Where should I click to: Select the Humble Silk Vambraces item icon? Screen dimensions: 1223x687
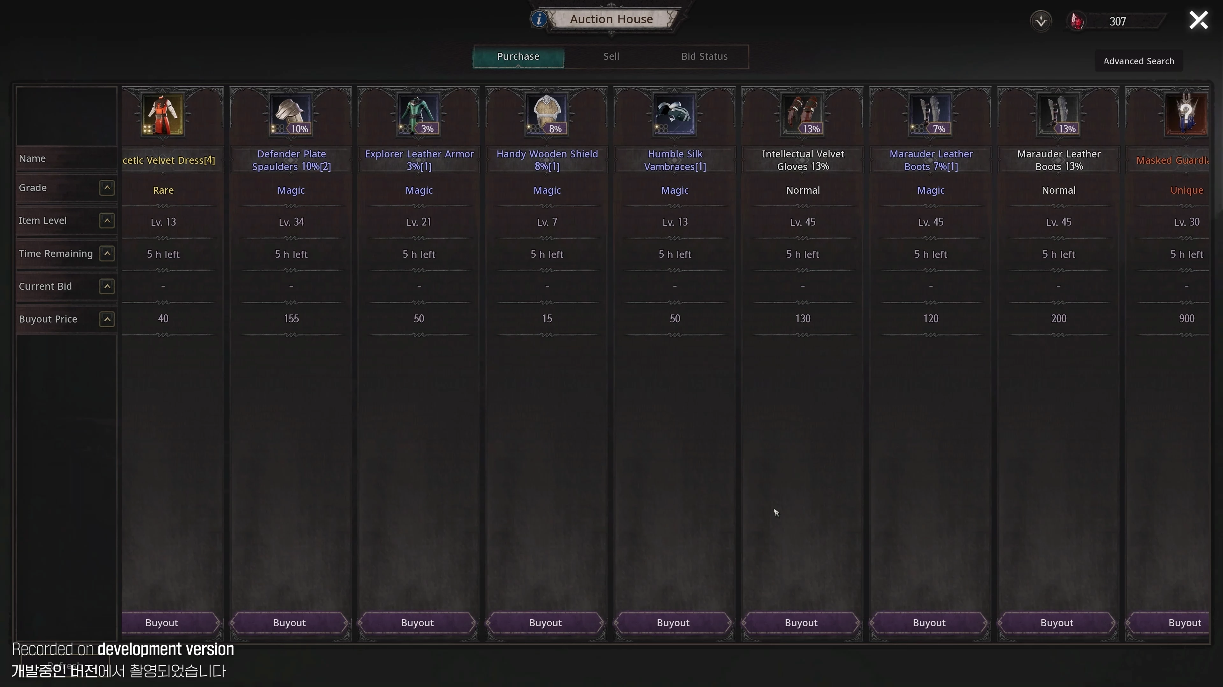pos(675,115)
